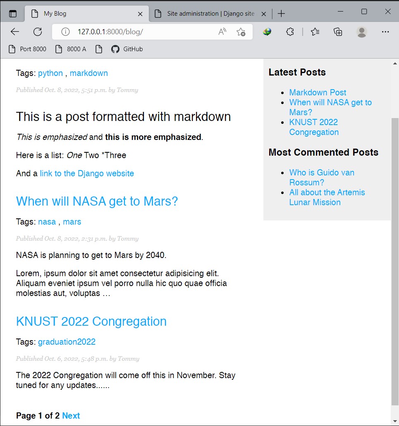
Task: Activate the Read aloud icon
Action: (x=222, y=32)
